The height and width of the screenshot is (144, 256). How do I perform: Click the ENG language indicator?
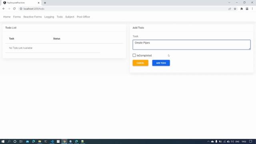tap(237, 142)
